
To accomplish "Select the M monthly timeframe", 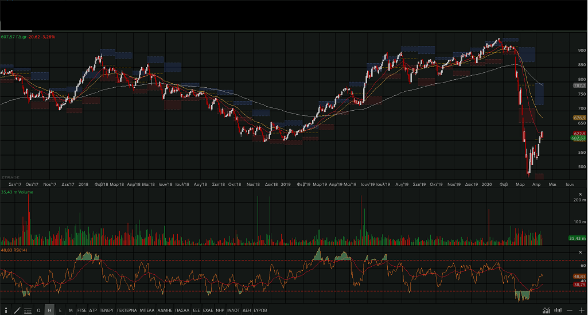I will pyautogui.click(x=71, y=310).
